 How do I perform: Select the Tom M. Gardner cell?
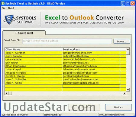point(34,53)
